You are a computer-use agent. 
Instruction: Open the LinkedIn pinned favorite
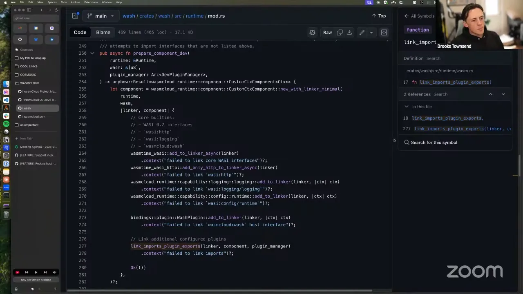click(x=52, y=40)
